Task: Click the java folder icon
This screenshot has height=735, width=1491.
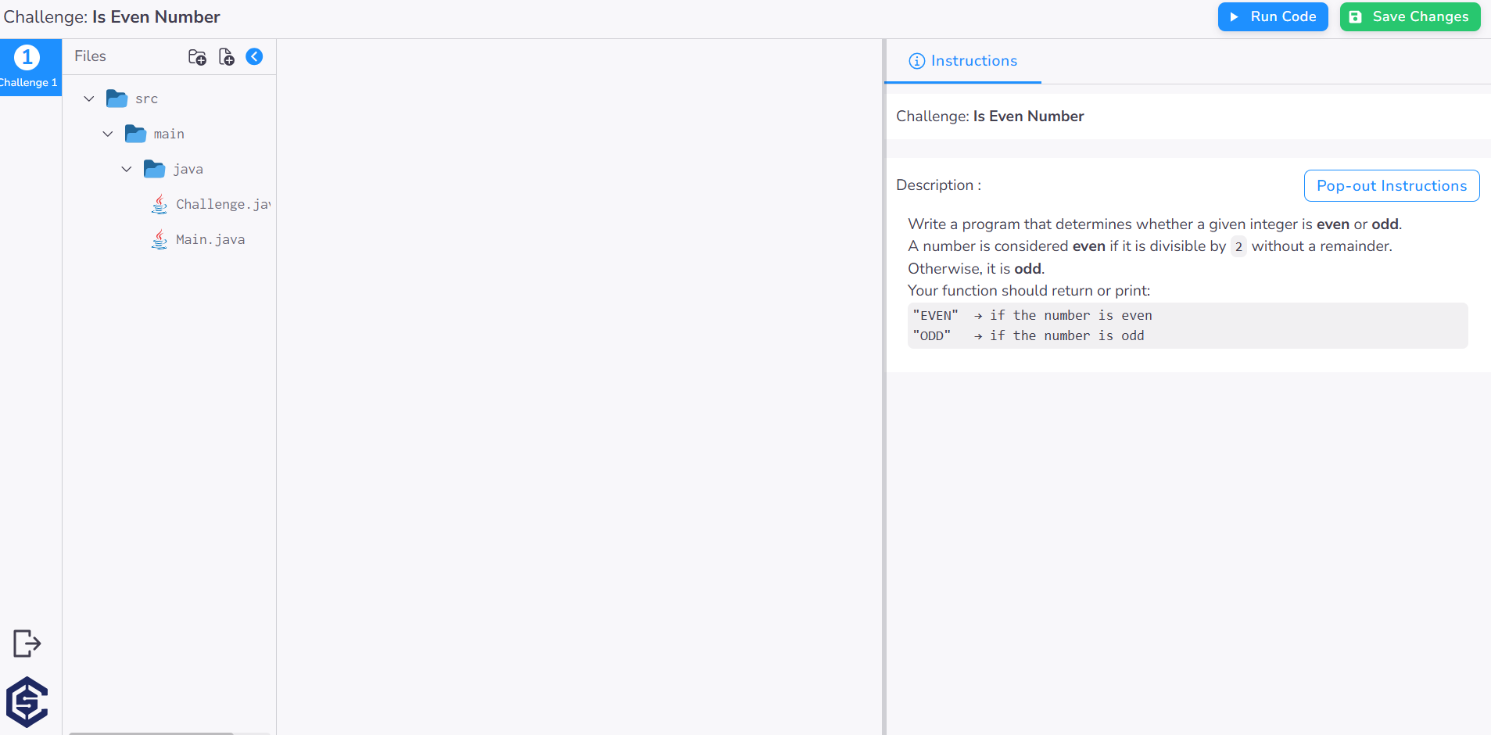Action: pos(155,169)
